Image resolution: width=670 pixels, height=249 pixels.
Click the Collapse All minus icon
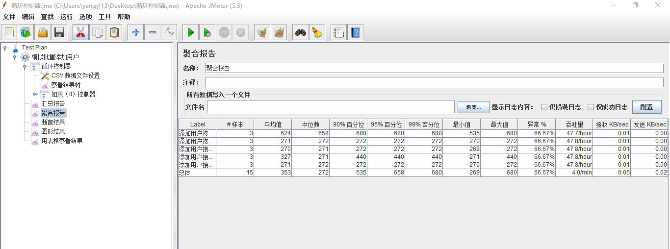coord(153,33)
